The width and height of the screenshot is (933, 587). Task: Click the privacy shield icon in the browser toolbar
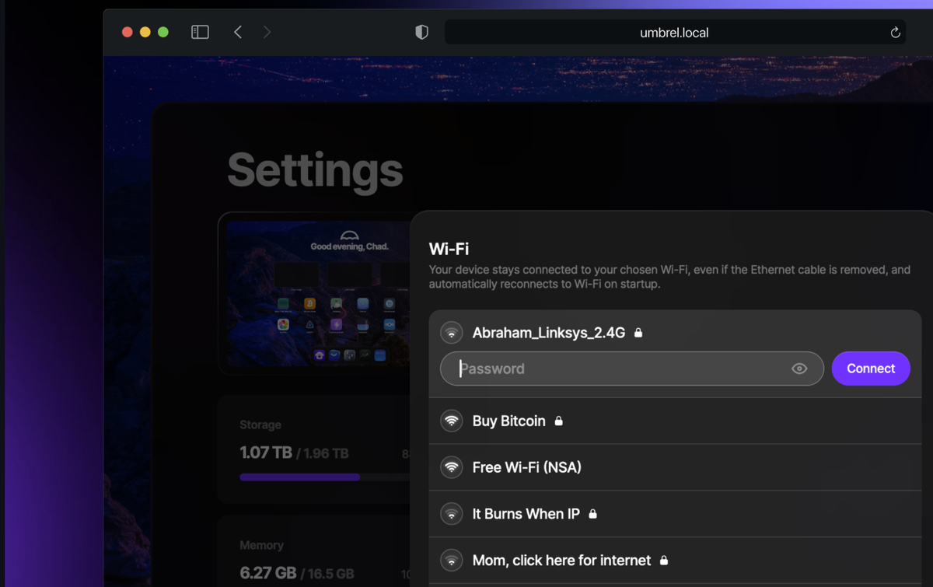pyautogui.click(x=421, y=32)
